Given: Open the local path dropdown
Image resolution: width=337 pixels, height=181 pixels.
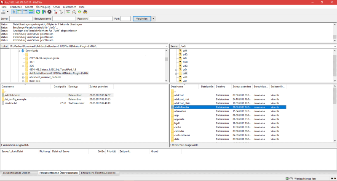Looking at the screenshot, I should [166, 46].
